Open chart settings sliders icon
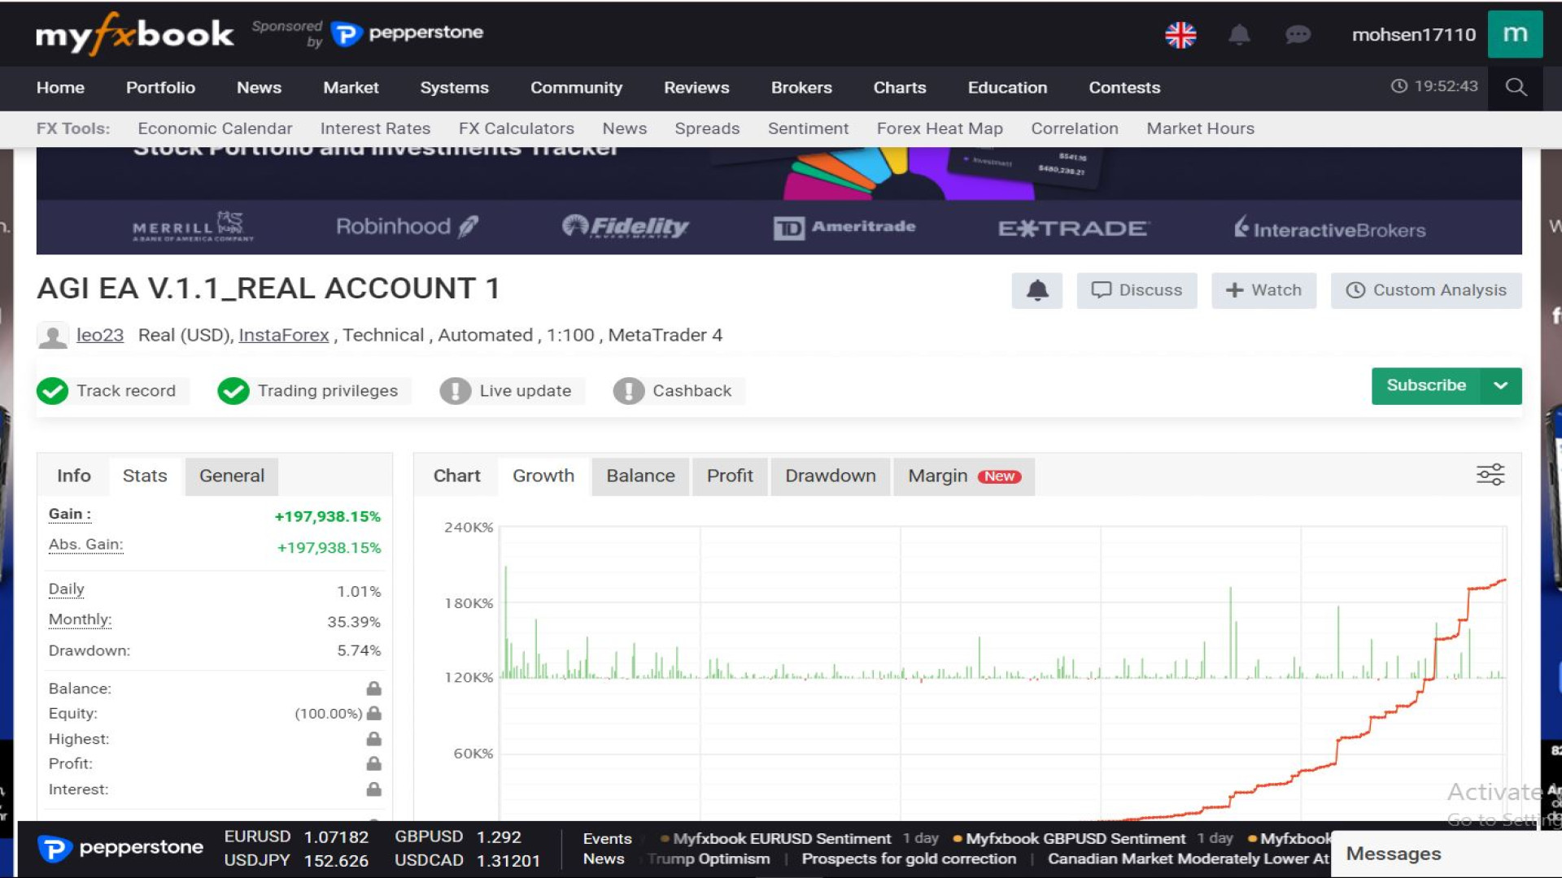 pyautogui.click(x=1490, y=475)
